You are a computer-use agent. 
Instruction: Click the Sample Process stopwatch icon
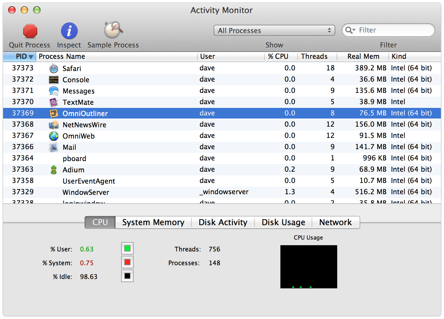pos(113,30)
